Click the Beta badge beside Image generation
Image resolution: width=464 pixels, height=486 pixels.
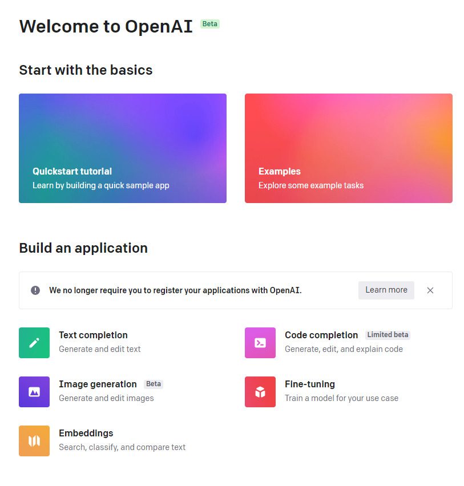[x=153, y=384]
